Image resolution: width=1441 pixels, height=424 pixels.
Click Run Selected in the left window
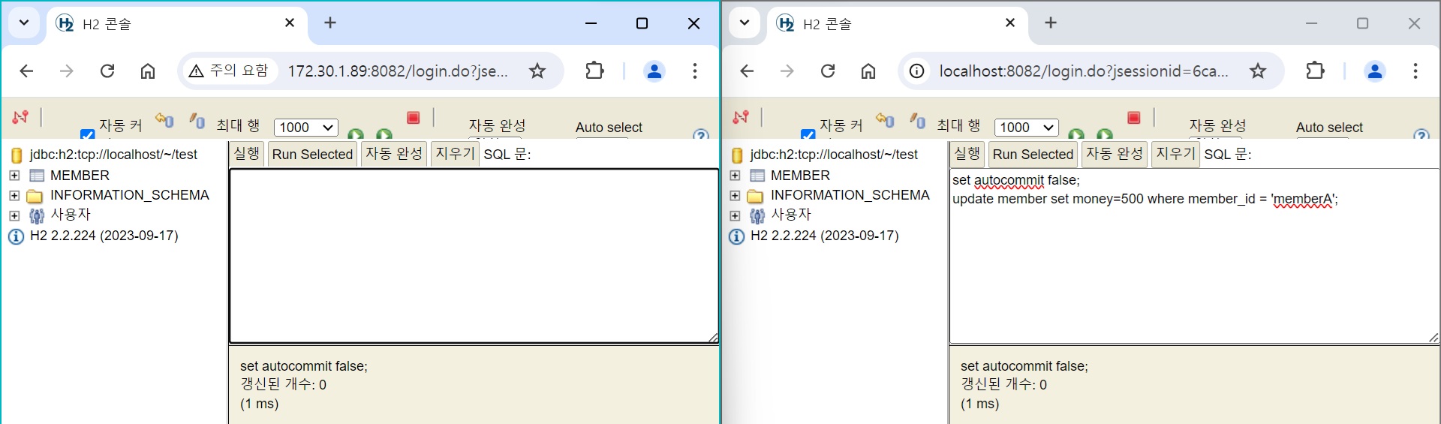coord(312,154)
